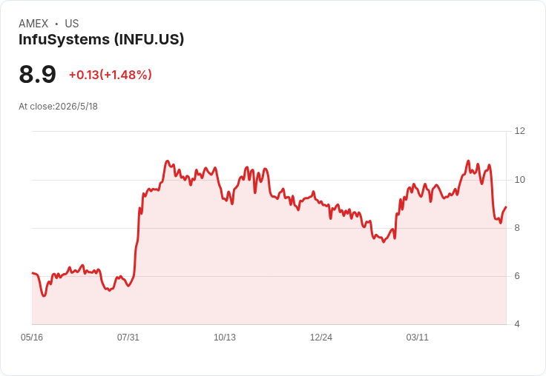The height and width of the screenshot is (376, 546).
Task: Select the 10/13 date axis label
Action: [x=225, y=337]
